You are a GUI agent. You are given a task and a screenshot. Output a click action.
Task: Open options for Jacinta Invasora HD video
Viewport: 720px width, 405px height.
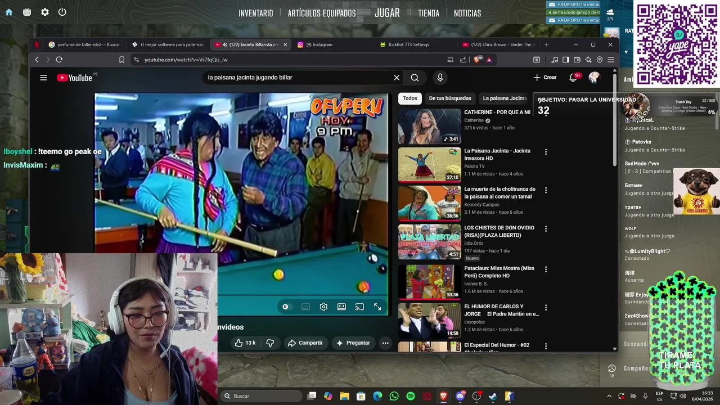coord(546,152)
